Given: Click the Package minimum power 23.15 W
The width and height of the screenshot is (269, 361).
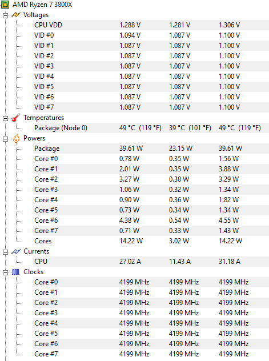Looking at the screenshot, I should (180, 149).
